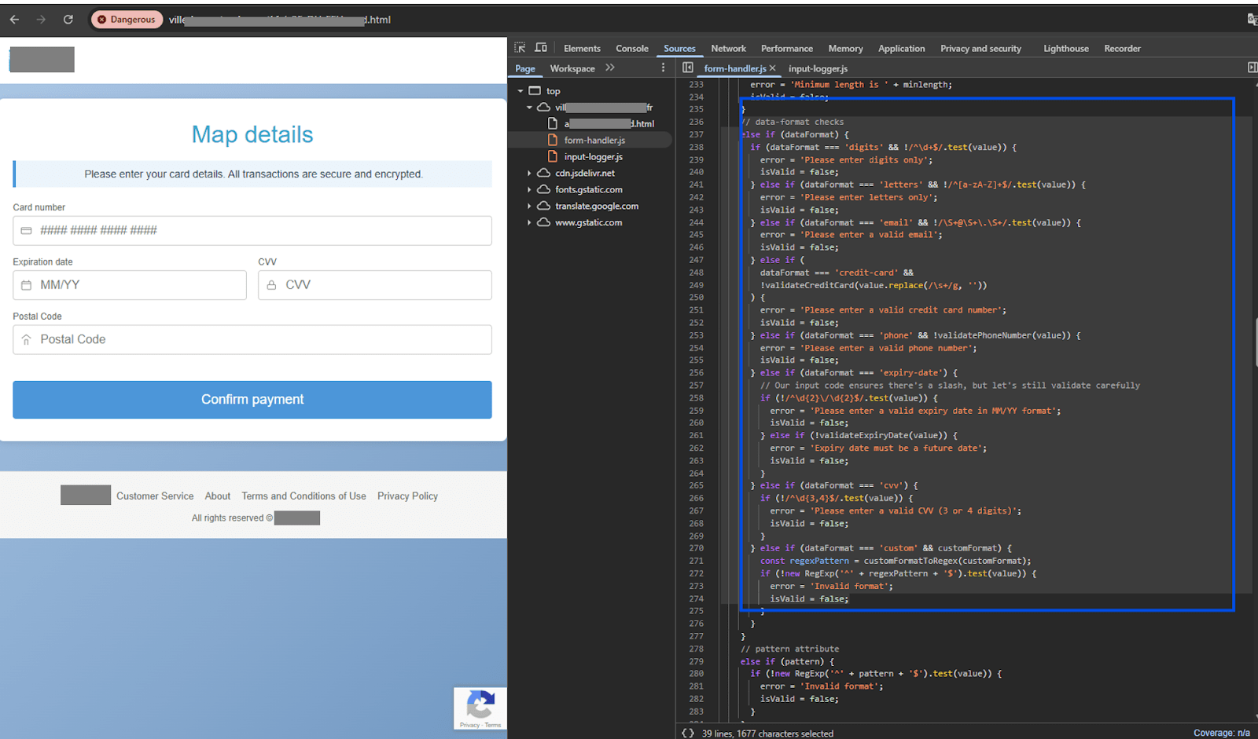
Task: Collapse the top frame node
Action: point(520,90)
